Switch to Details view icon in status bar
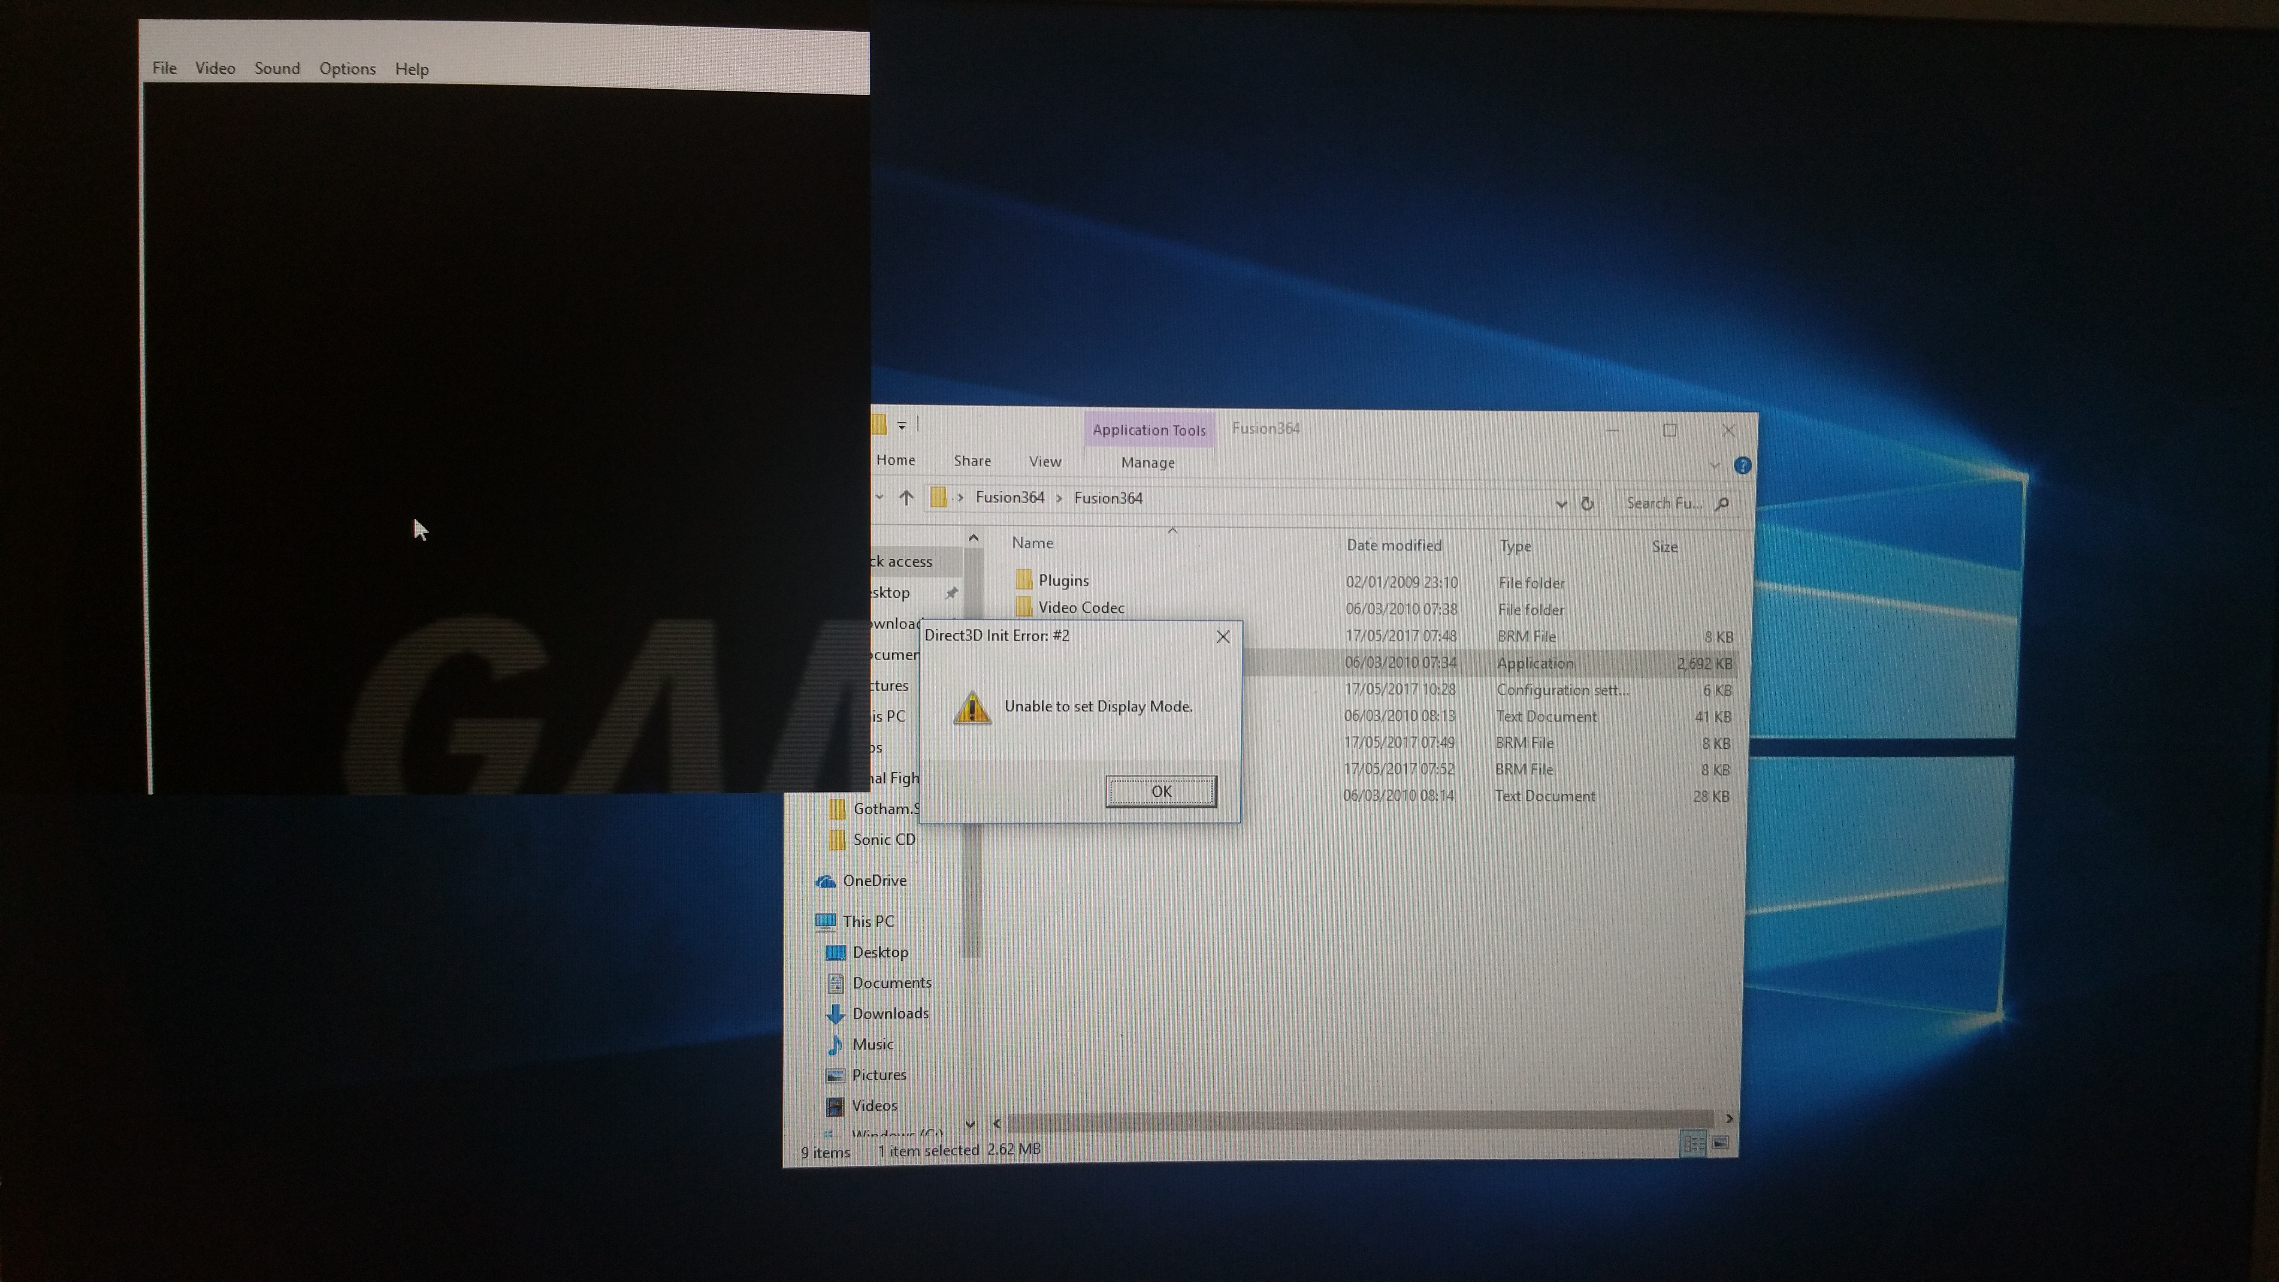 [x=1693, y=1144]
